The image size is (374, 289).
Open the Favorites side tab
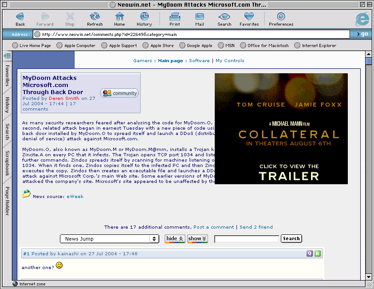click(x=8, y=75)
